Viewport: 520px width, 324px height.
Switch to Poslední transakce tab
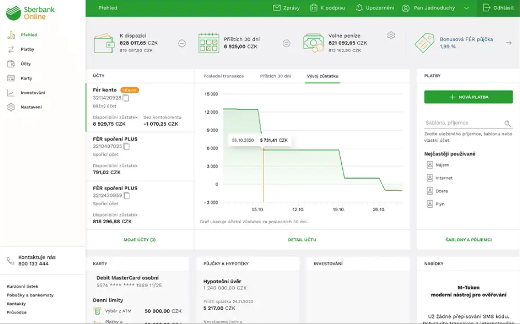224,76
